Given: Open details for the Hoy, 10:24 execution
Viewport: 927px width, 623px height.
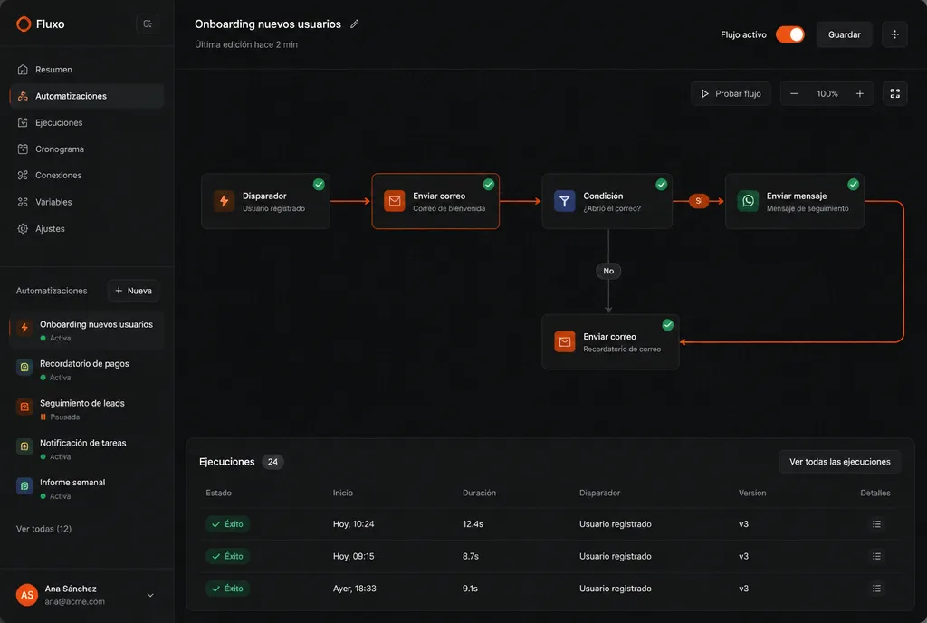Looking at the screenshot, I should pyautogui.click(x=876, y=524).
